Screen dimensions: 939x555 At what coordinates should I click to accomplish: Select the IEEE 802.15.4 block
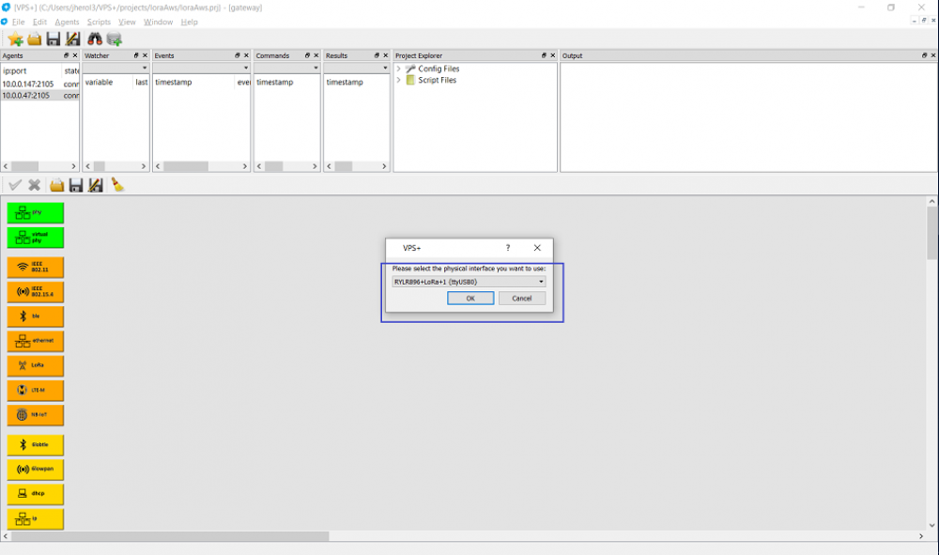pos(36,291)
